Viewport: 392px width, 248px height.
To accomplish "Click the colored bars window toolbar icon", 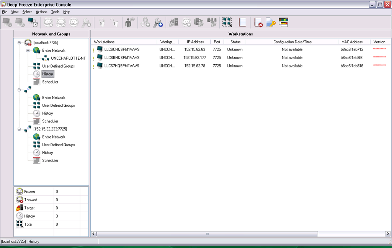I will tap(283, 23).
